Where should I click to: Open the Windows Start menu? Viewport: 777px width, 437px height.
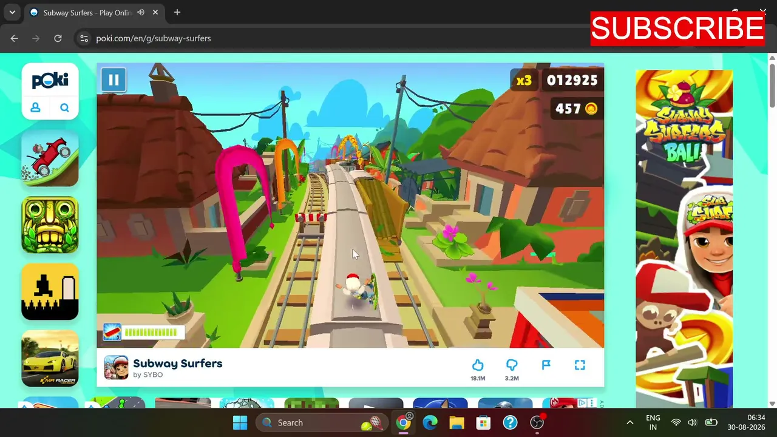(240, 422)
